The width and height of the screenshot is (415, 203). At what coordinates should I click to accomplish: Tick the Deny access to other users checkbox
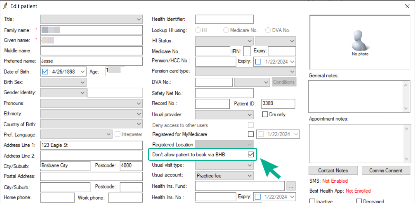pos(250,125)
